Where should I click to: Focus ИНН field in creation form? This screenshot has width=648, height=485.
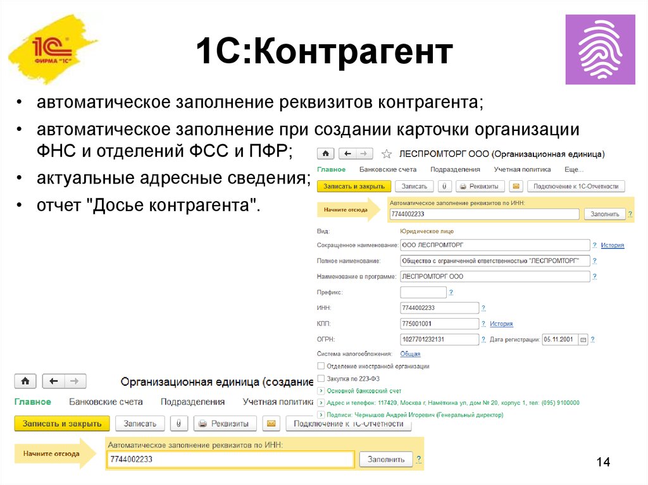click(230, 459)
